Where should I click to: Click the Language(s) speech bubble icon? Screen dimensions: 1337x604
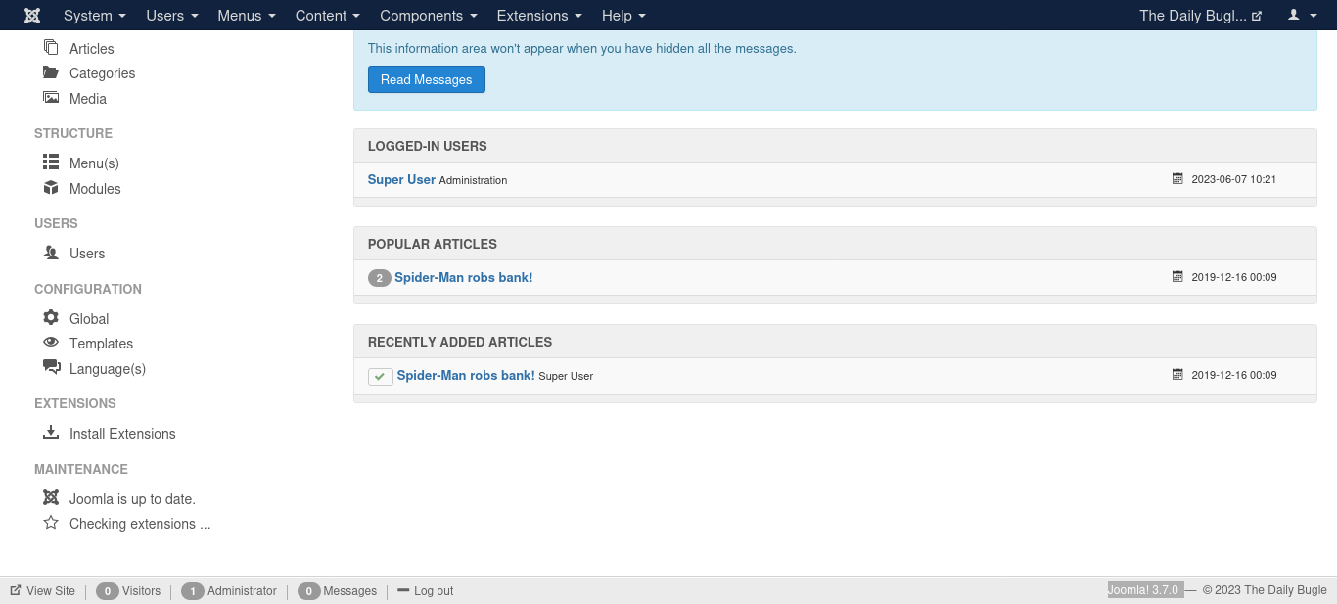[x=51, y=368]
